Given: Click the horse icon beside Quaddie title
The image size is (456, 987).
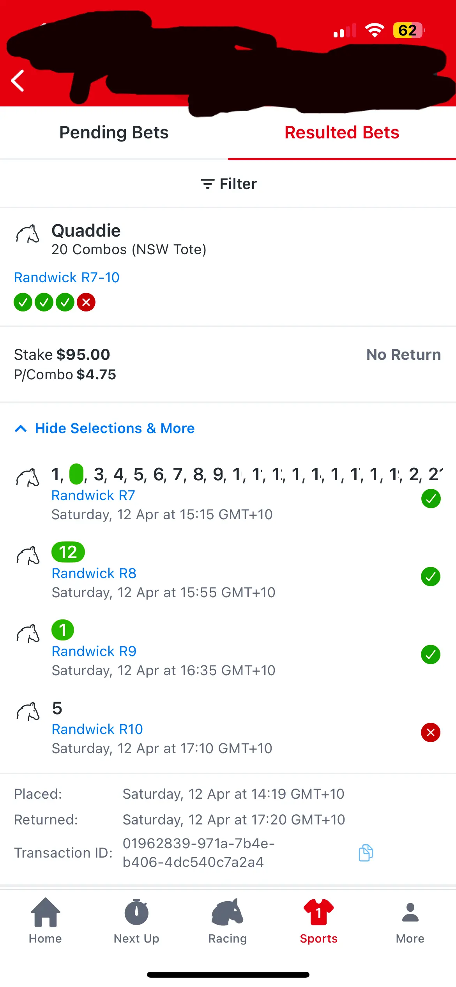Looking at the screenshot, I should click(28, 234).
